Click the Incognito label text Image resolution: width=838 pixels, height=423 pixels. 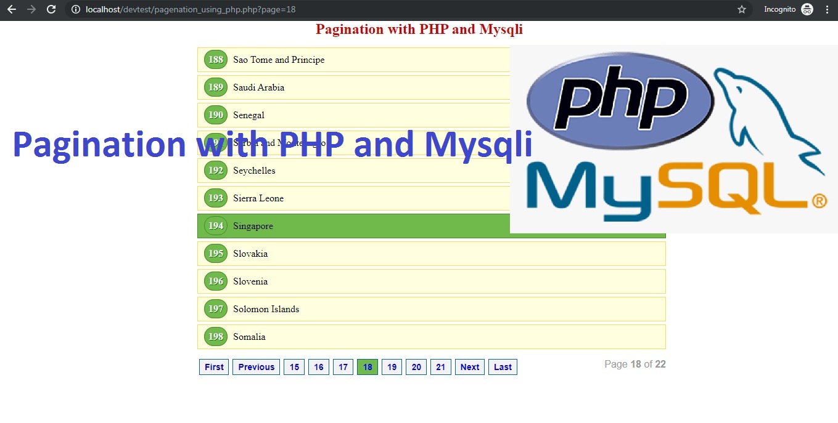(x=780, y=9)
